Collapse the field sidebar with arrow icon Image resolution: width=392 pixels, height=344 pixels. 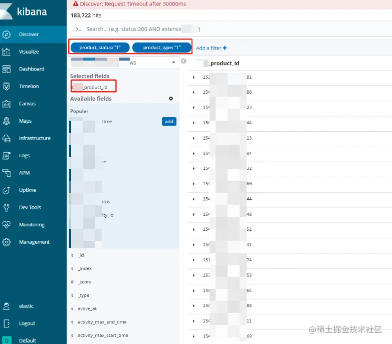183,61
